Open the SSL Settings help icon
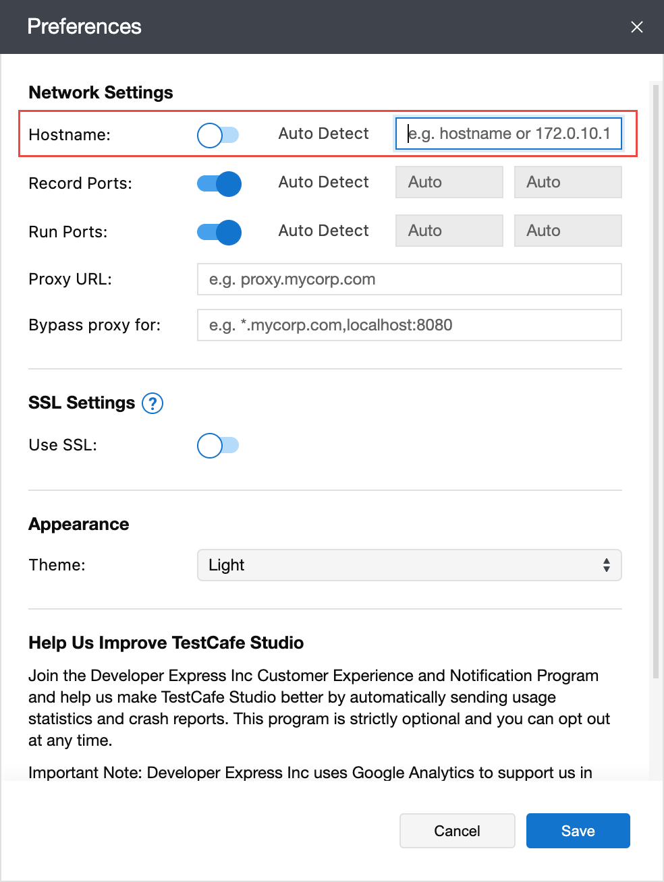664x882 pixels. (153, 403)
